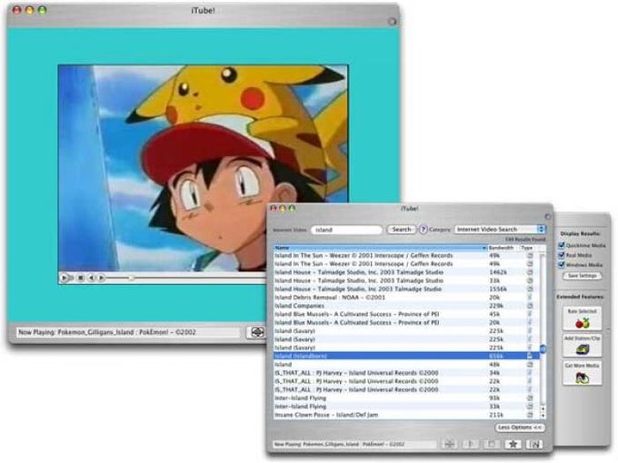Click the 45k bandwidth of Island Blue Mussels
The height and width of the screenshot is (463, 618).
coord(494,314)
